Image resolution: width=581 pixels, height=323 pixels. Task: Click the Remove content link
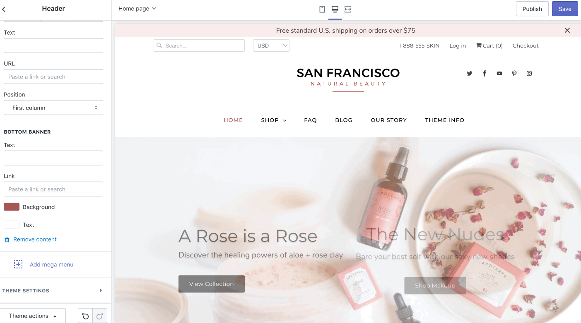(x=35, y=239)
